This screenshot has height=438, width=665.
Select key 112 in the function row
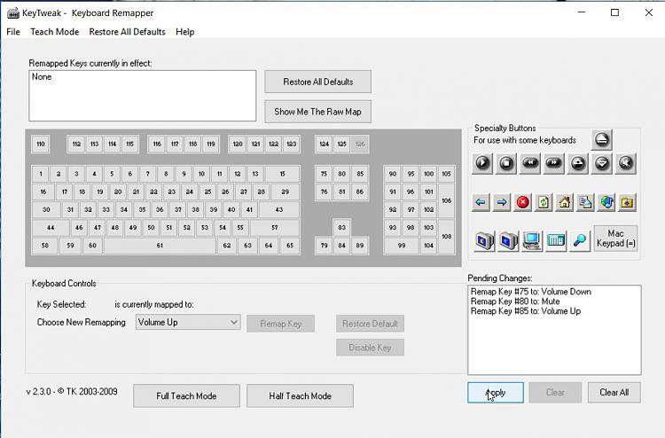point(76,145)
